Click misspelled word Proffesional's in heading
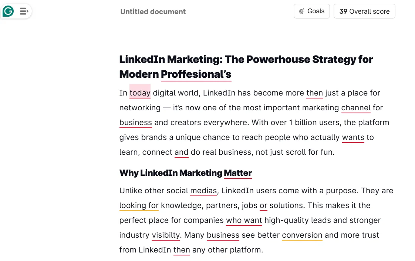415x261 pixels. pos(196,74)
